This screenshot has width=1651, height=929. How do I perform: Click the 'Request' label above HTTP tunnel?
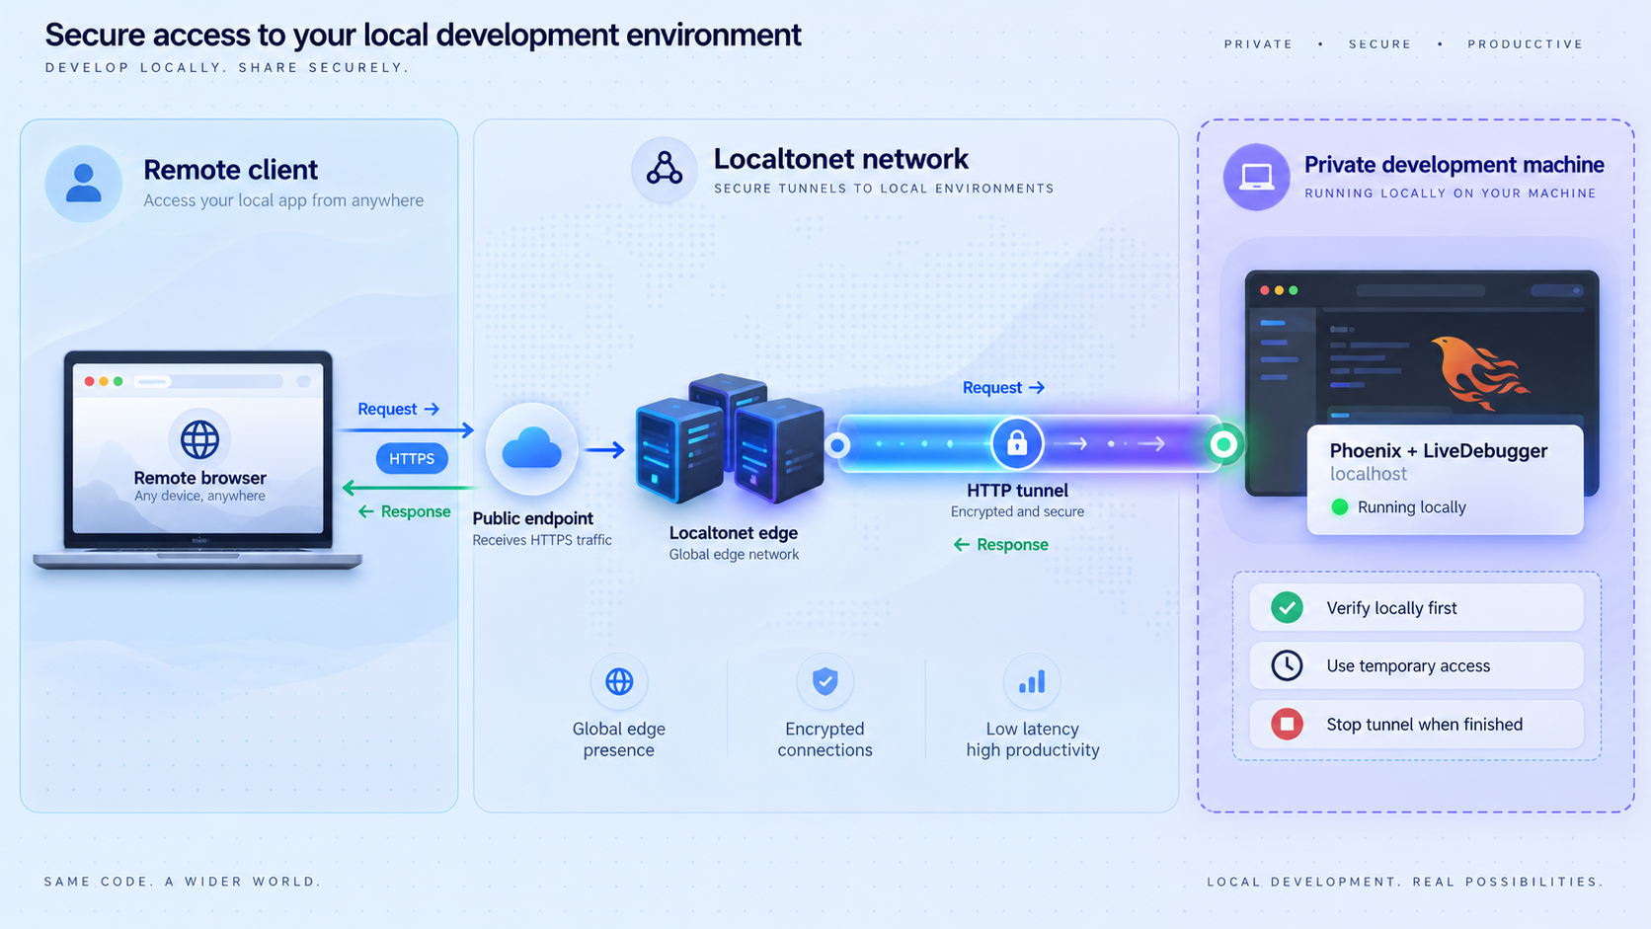pos(1003,388)
